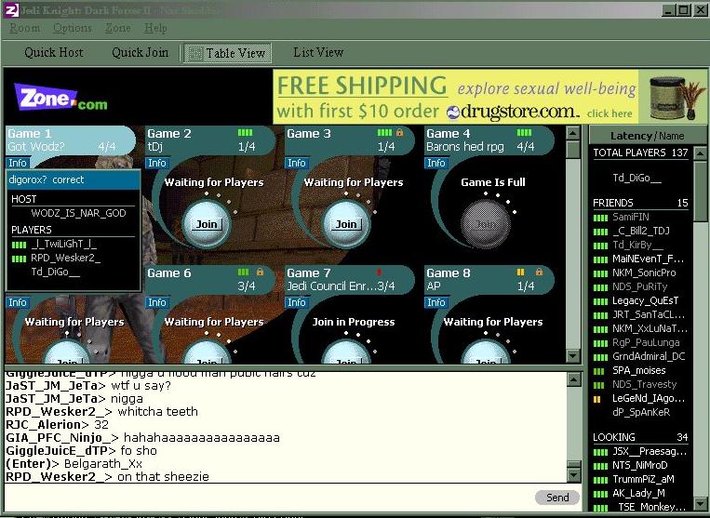Click latency bars beside TrummPiZ_aM

tap(600, 480)
